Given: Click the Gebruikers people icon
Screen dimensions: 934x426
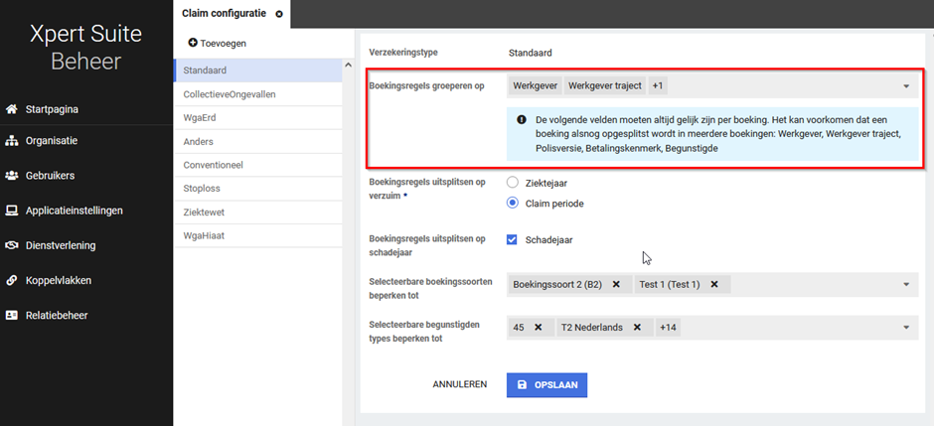Looking at the screenshot, I should pos(12,176).
